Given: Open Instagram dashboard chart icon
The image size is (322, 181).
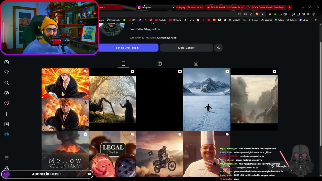Looking at the screenshot, I should pyautogui.click(x=7, y=124).
